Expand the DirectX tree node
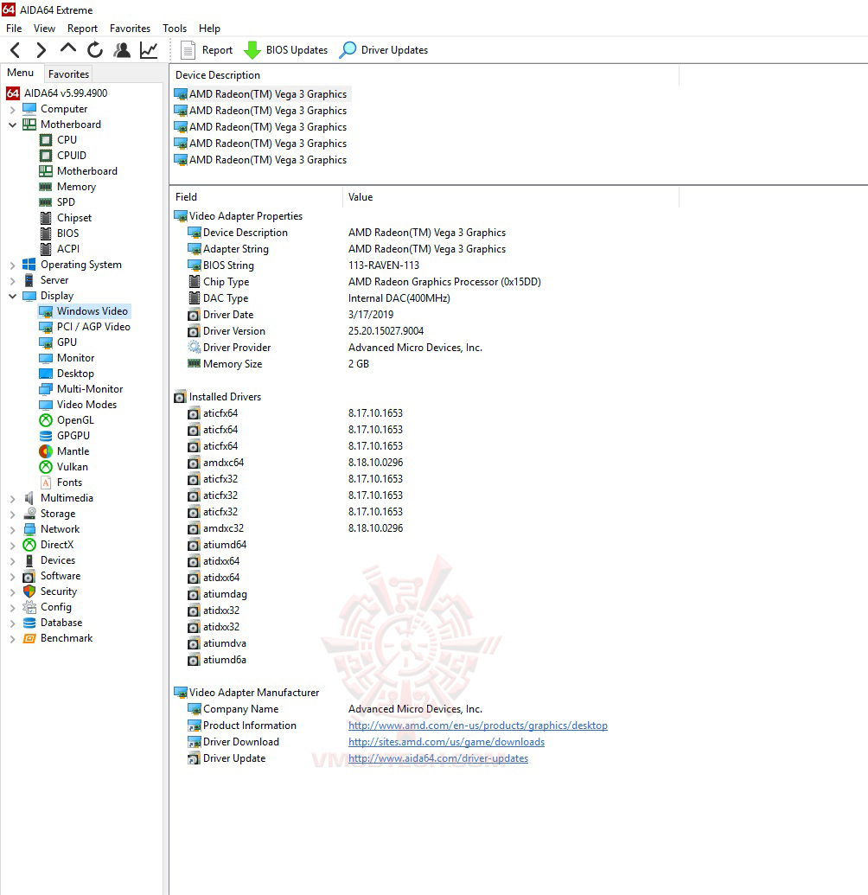The height and width of the screenshot is (895, 868). (12, 545)
